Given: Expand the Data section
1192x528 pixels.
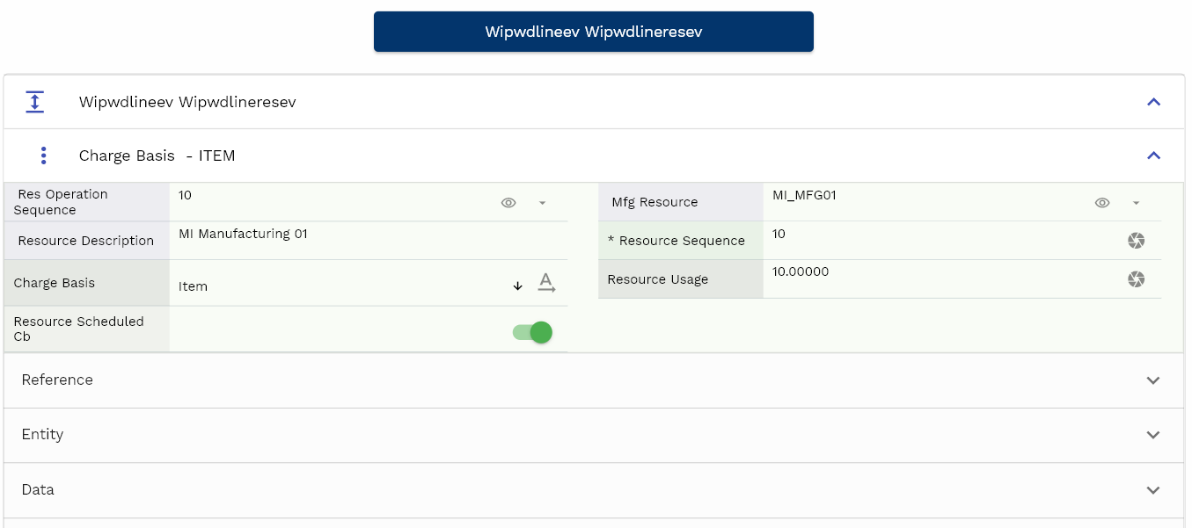Looking at the screenshot, I should click(1153, 490).
